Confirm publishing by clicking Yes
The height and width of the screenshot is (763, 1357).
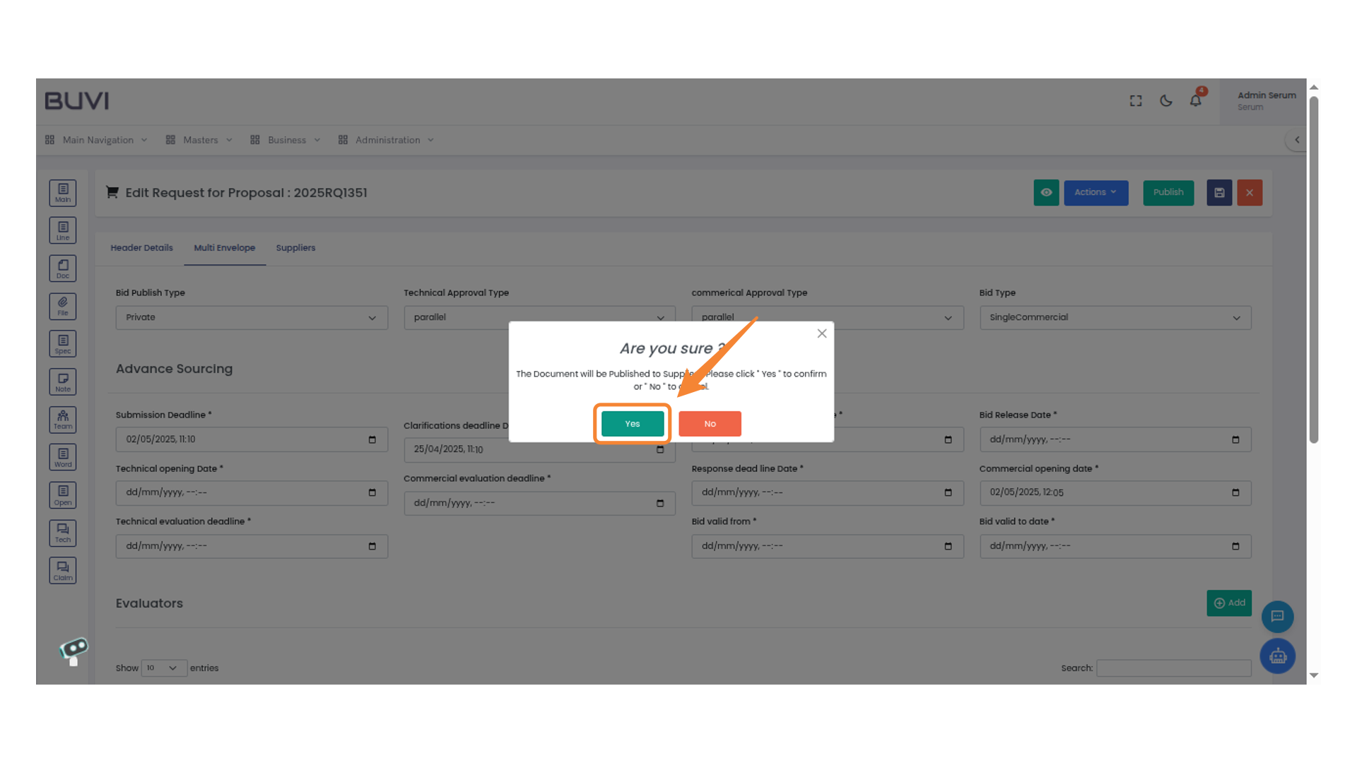pyautogui.click(x=633, y=424)
